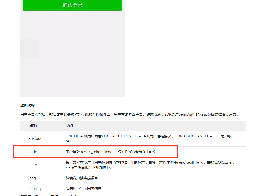
Task: Select the ErrCode table cell
Action: pyautogui.click(x=35, y=139)
